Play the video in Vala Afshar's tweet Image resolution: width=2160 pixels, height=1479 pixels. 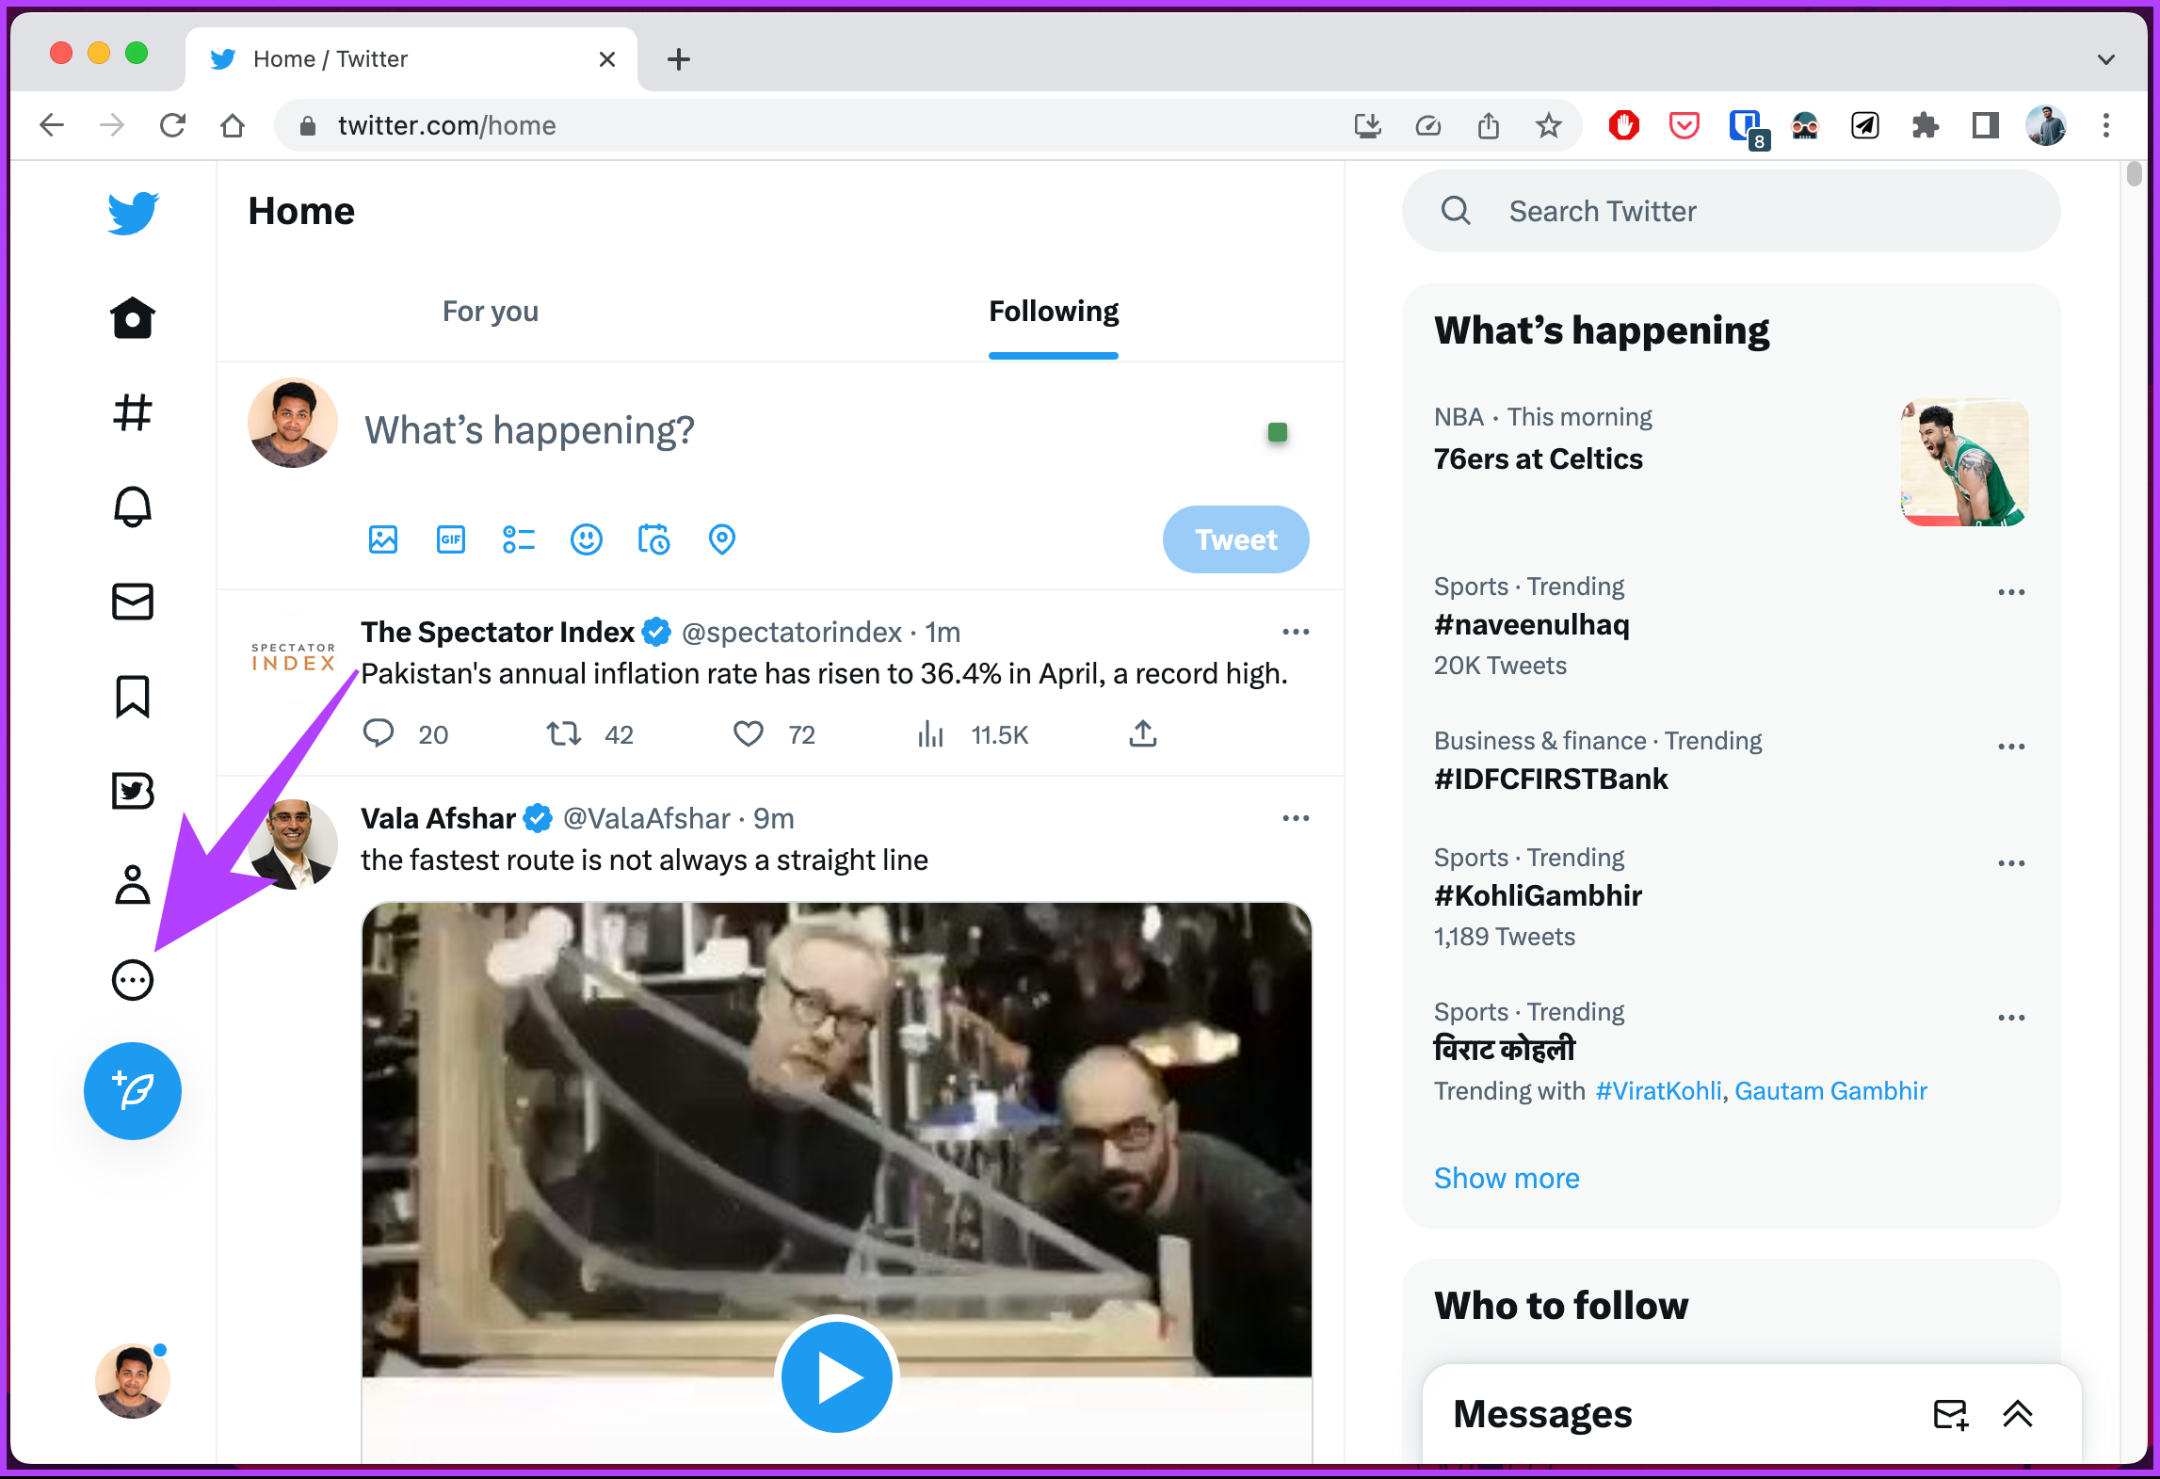click(x=836, y=1376)
